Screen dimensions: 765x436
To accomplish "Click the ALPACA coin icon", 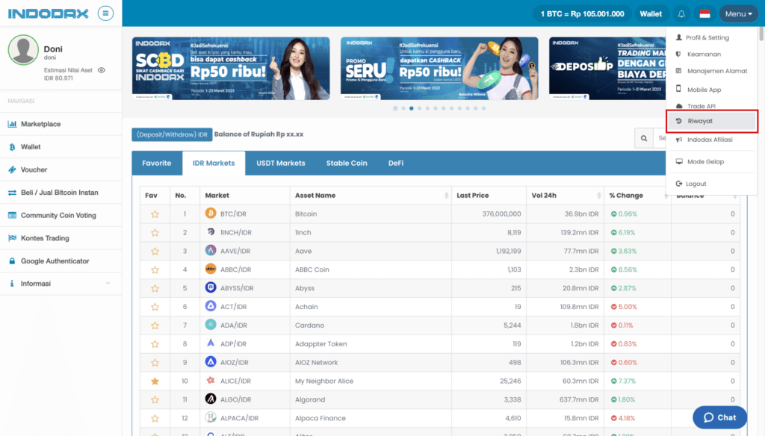I will (210, 417).
